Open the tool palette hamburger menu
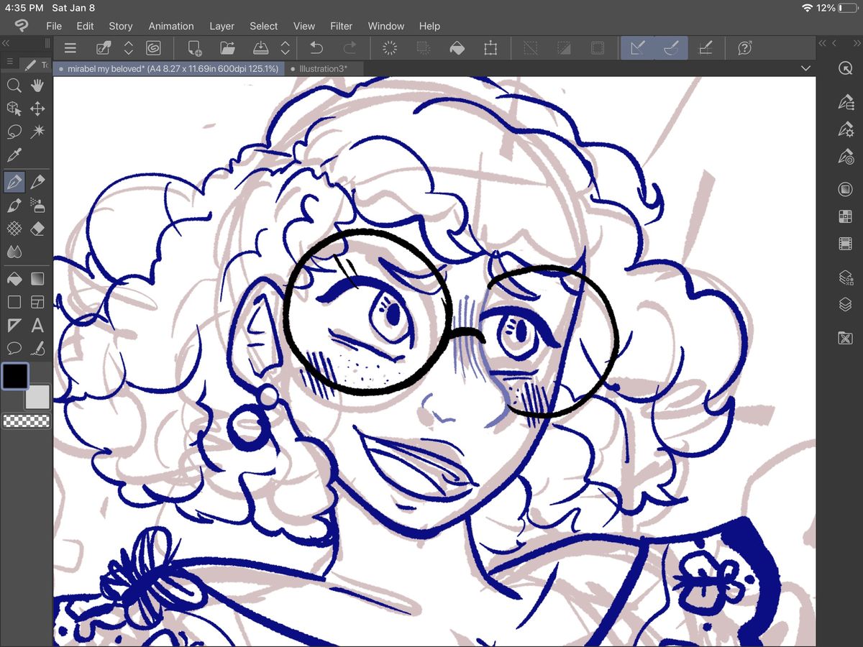This screenshot has width=863, height=647. (x=9, y=63)
